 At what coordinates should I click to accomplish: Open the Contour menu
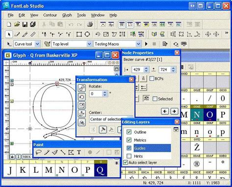click(50, 15)
